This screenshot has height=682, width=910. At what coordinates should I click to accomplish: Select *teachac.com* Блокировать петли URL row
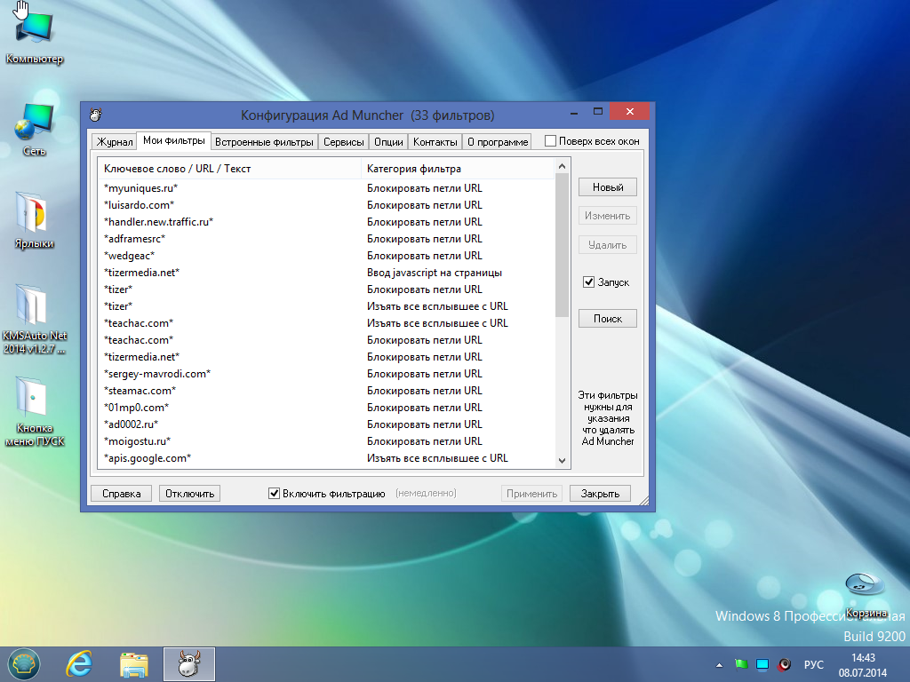click(x=327, y=339)
